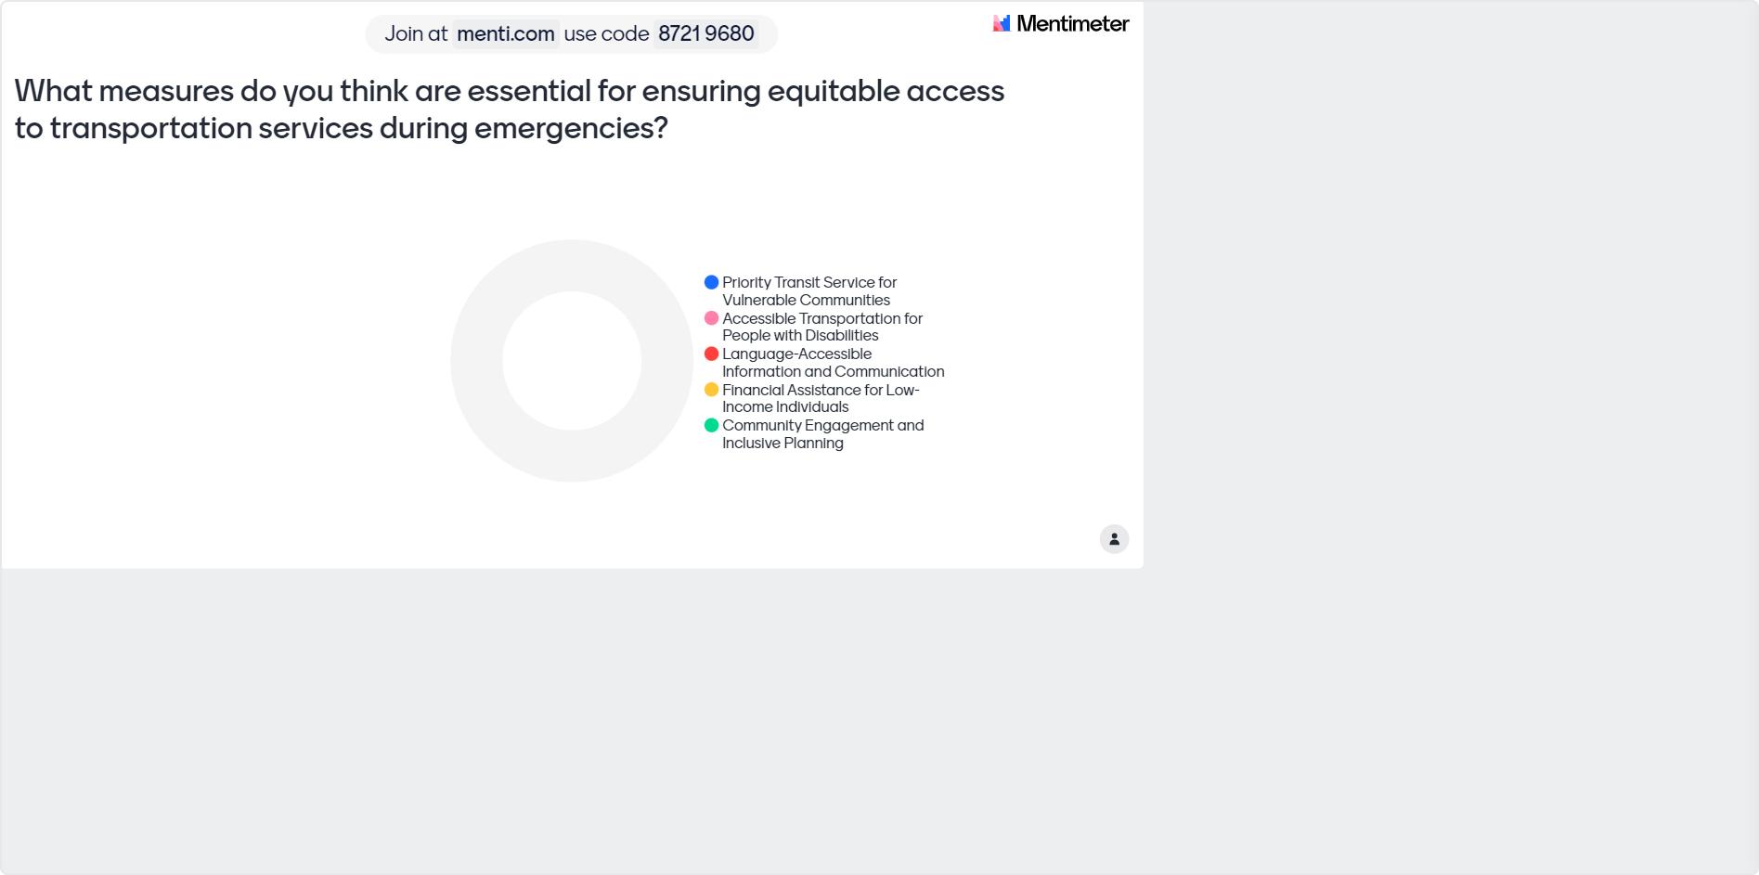
Task: Open the menti.com link
Action: 505,34
